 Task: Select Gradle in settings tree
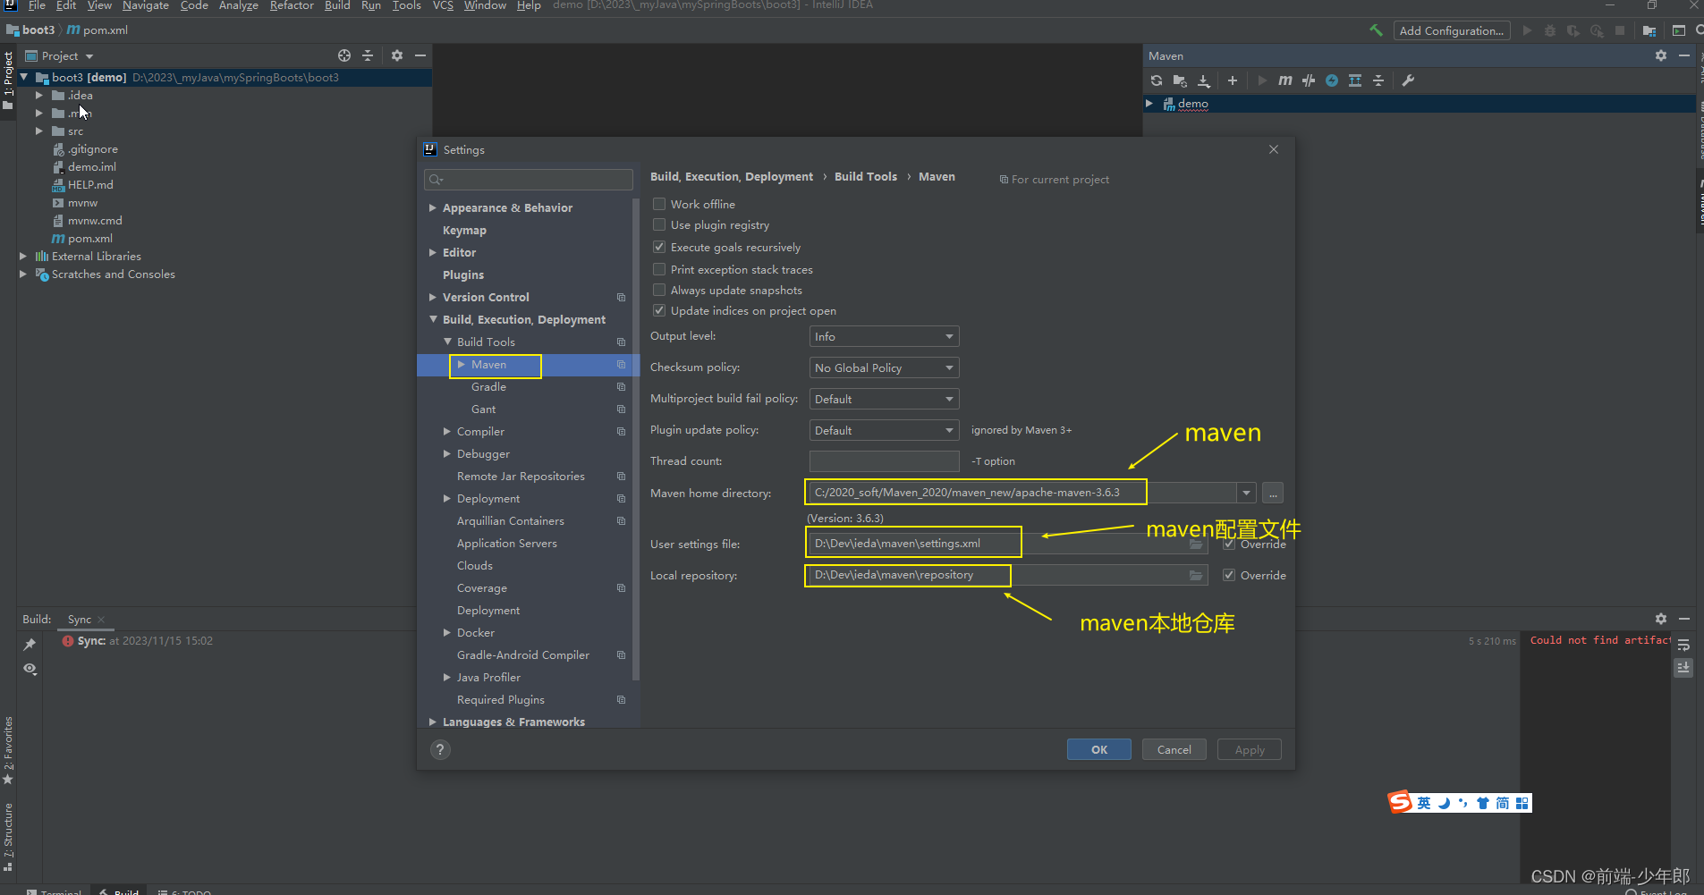[x=488, y=386]
